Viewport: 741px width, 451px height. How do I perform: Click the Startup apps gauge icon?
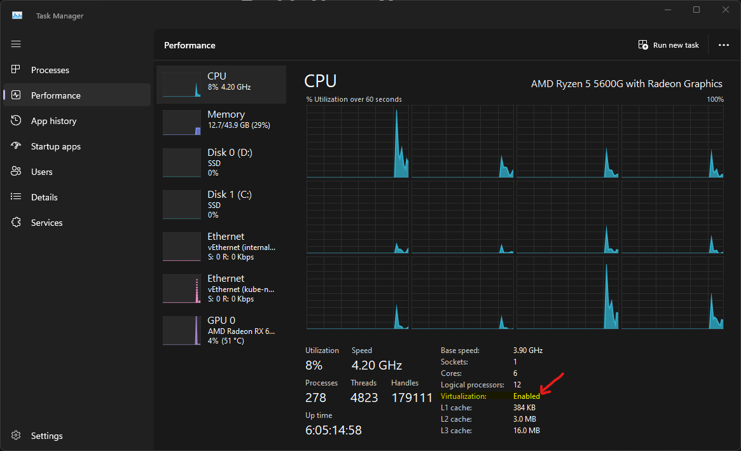(x=17, y=146)
